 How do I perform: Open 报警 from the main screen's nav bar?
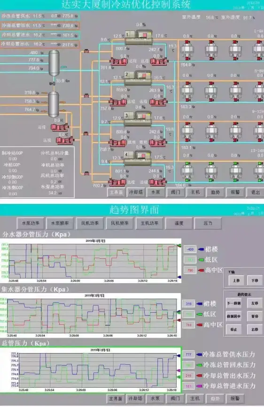coord(235,192)
